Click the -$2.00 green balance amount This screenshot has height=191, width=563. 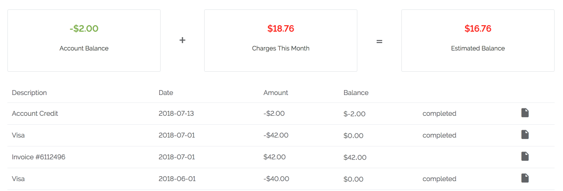click(x=84, y=29)
